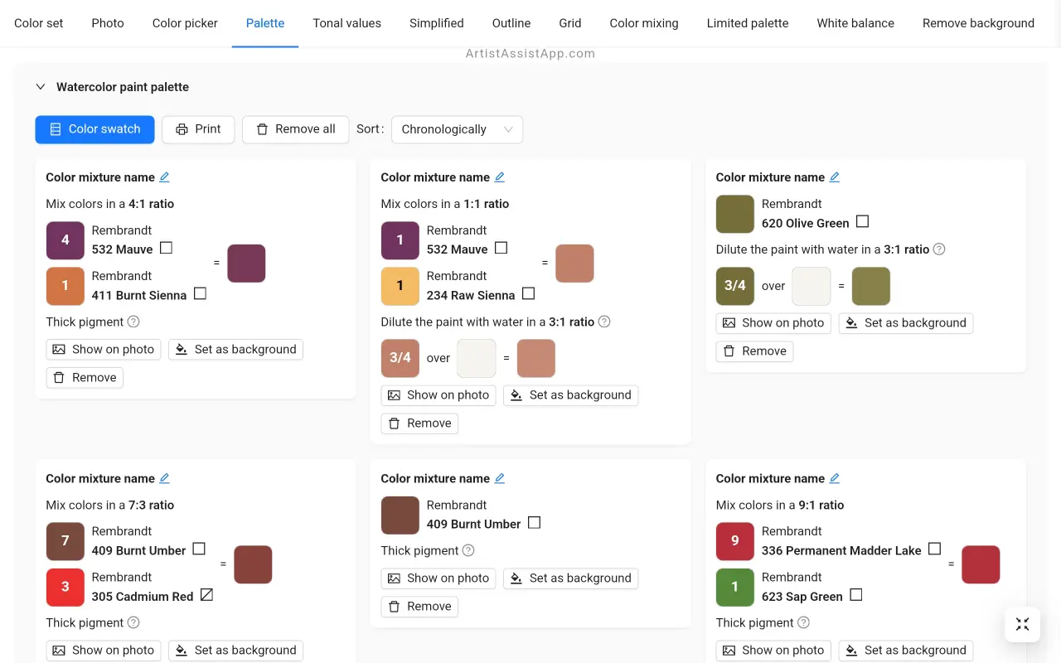
Task: Open the Tonal values tab
Action: pyautogui.click(x=346, y=23)
